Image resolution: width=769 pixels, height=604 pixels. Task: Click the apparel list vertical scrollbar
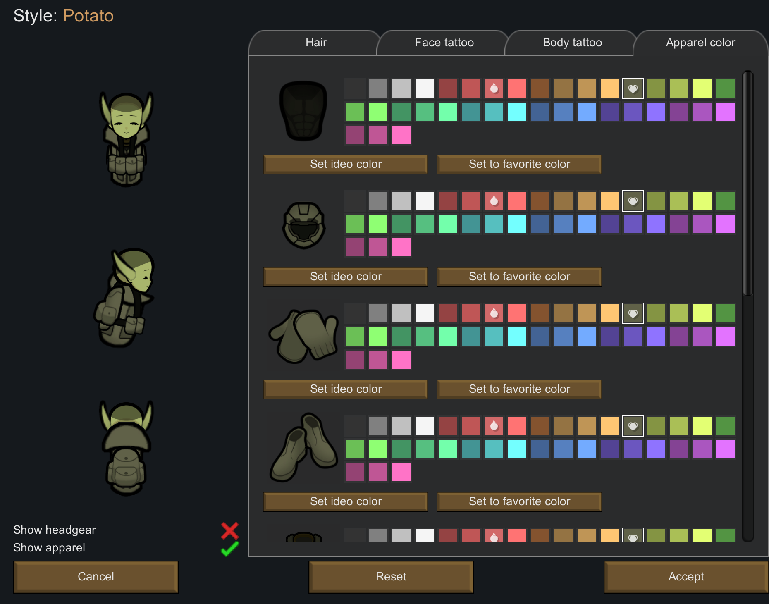coord(748,184)
